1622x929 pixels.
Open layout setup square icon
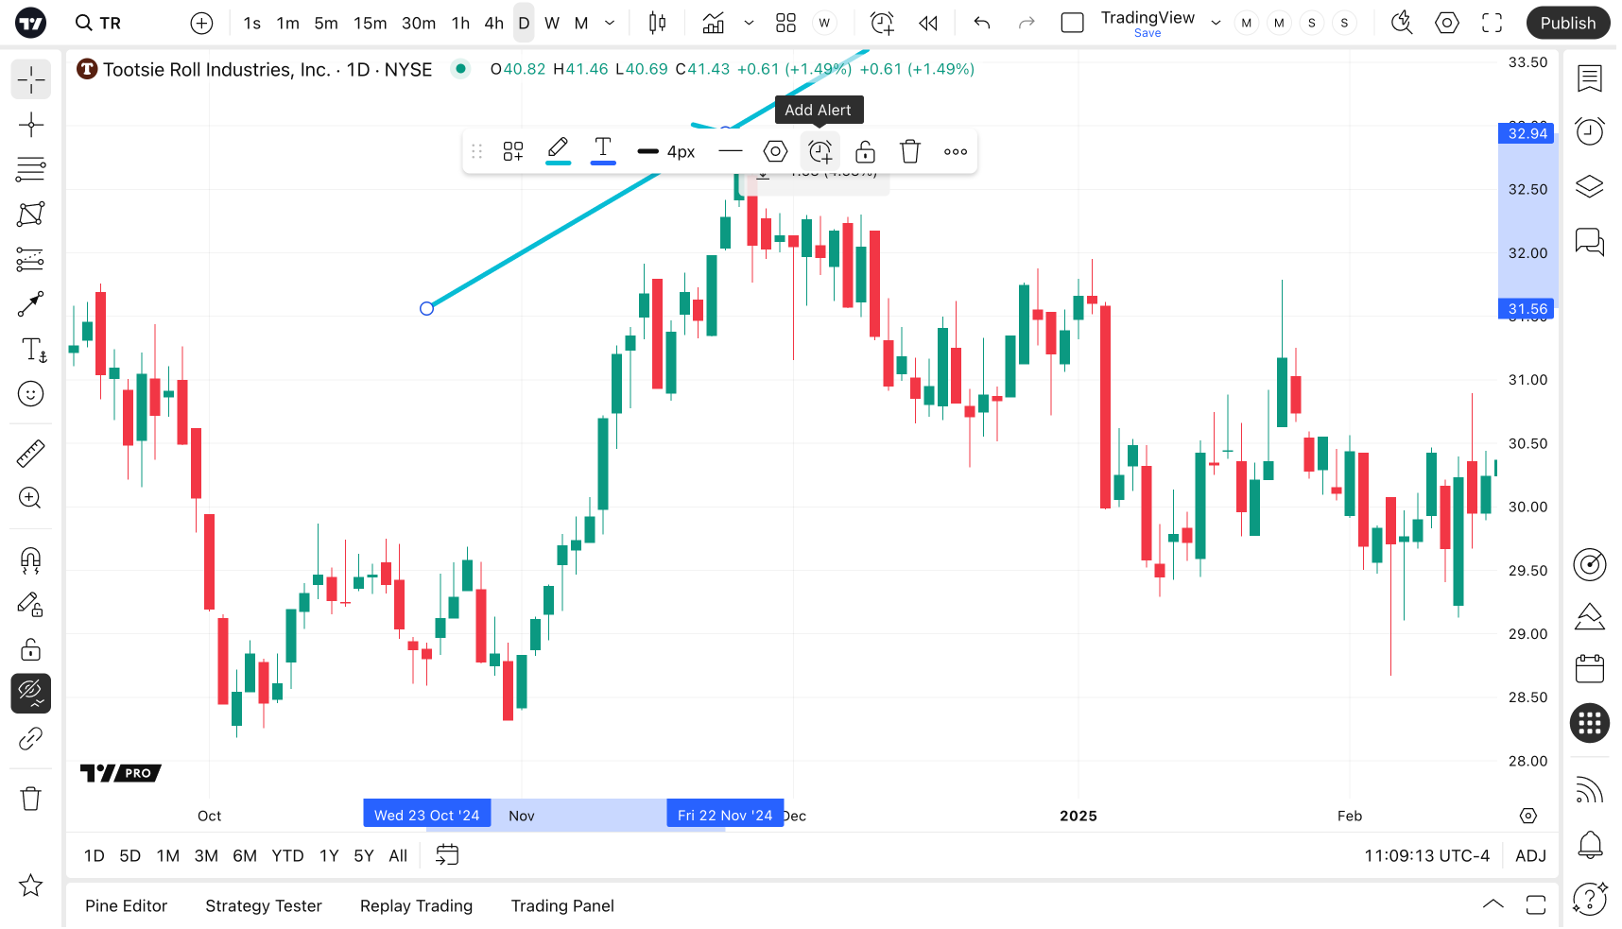click(1073, 23)
